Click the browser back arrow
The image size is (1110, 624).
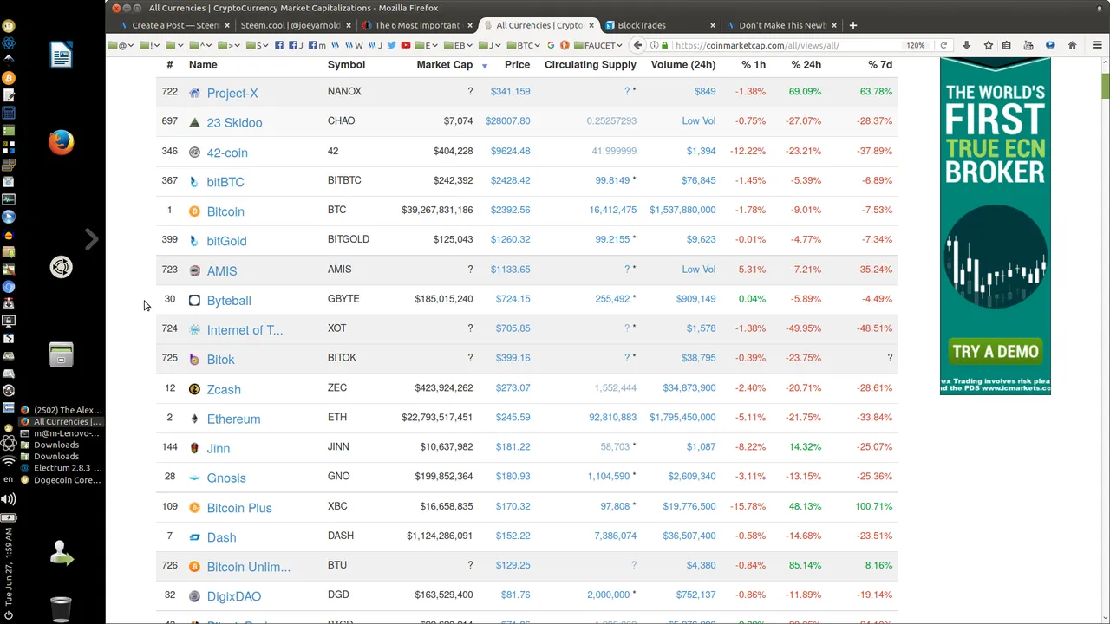(x=638, y=45)
